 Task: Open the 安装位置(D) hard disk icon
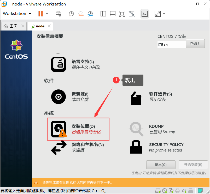59,129
